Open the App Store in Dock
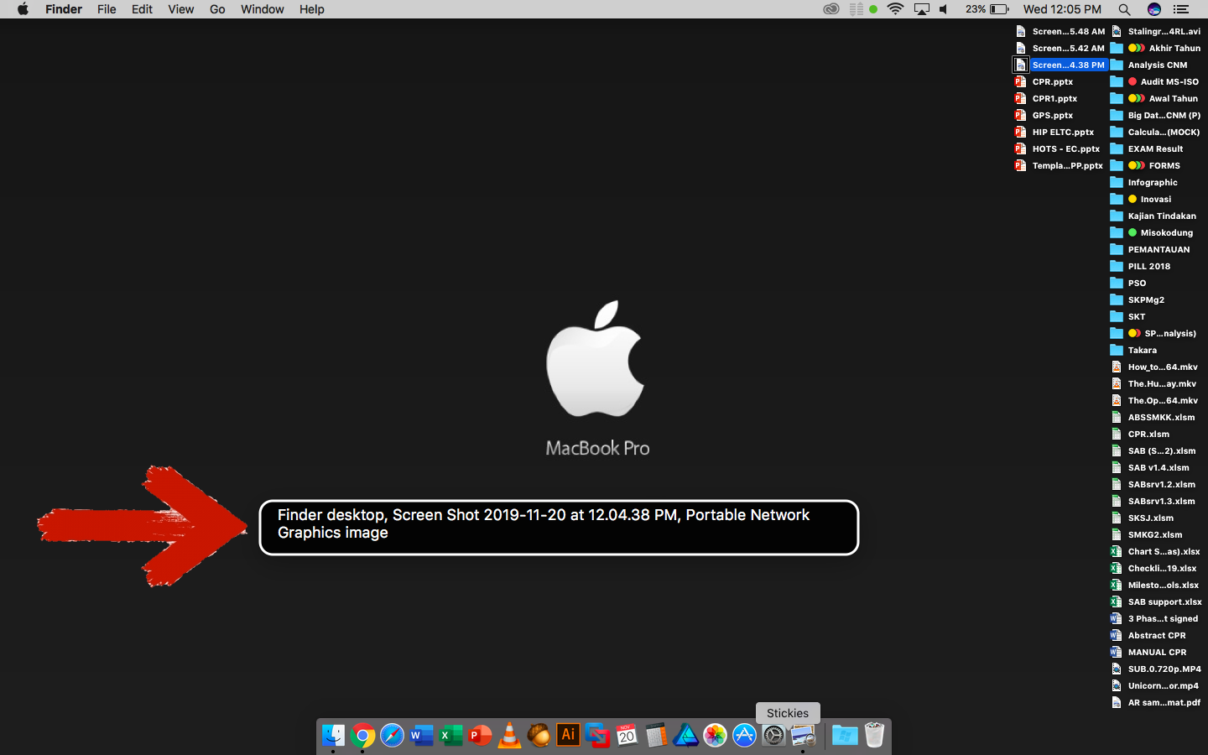The height and width of the screenshot is (755, 1208). (x=744, y=736)
